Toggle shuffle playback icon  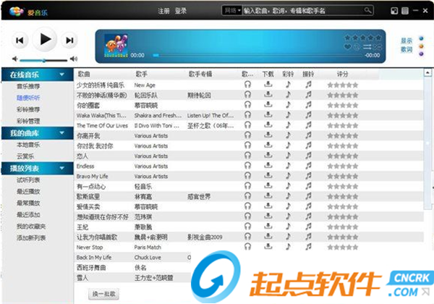[377, 47]
